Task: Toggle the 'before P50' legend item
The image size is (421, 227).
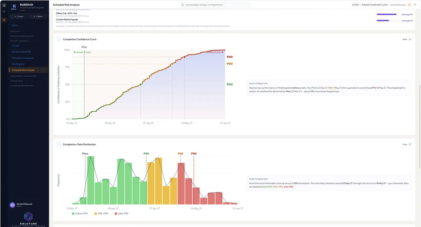Action: click(80, 214)
